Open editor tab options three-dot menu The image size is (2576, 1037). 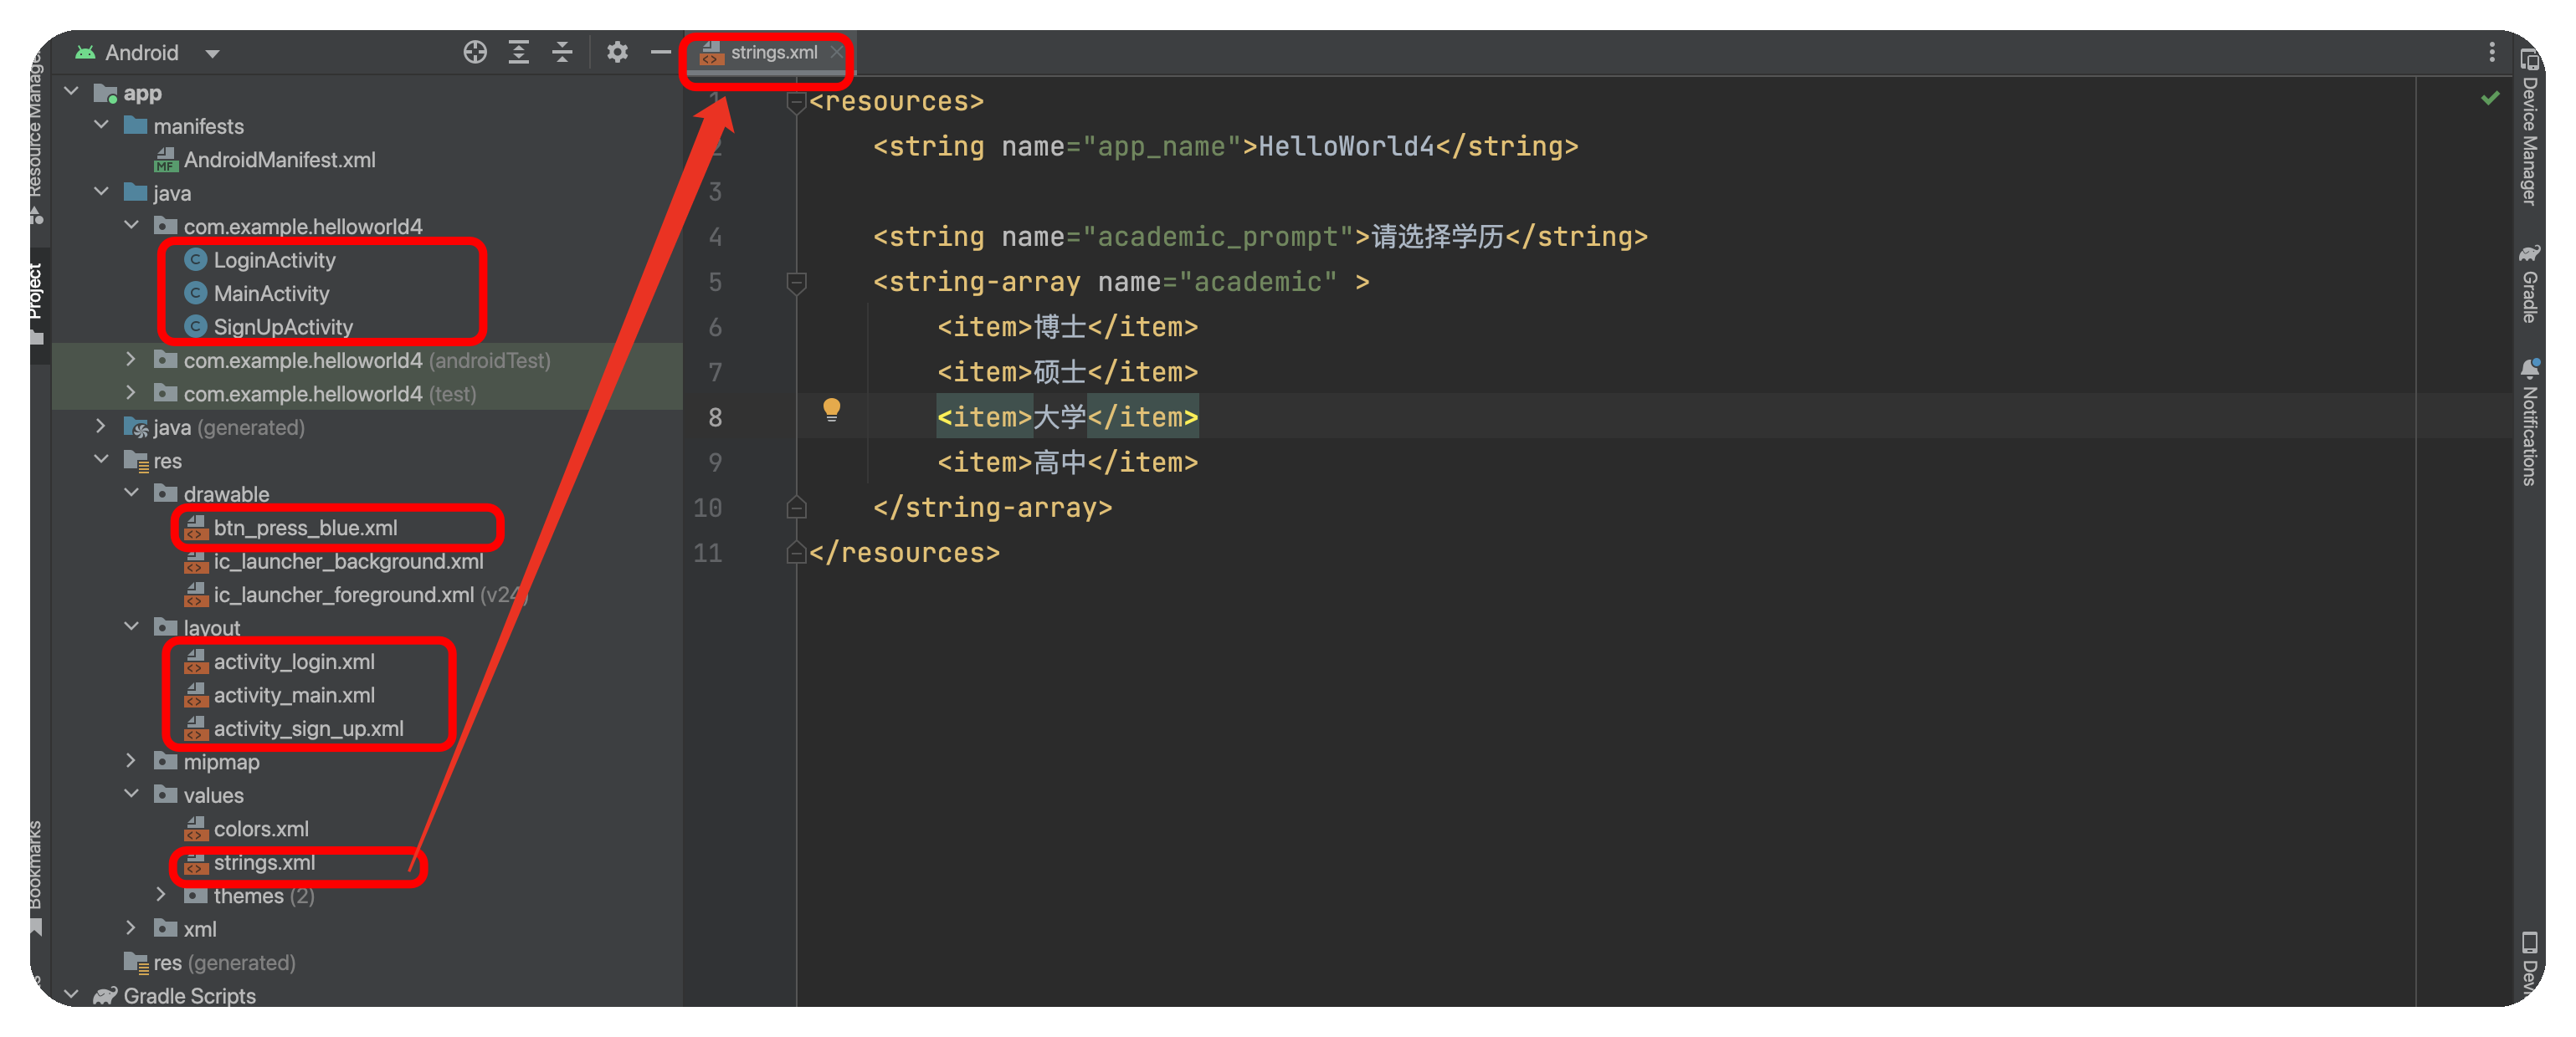point(2491,52)
